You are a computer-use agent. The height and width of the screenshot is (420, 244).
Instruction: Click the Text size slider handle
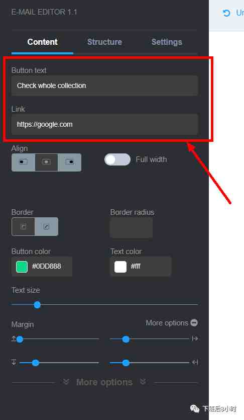point(37,305)
